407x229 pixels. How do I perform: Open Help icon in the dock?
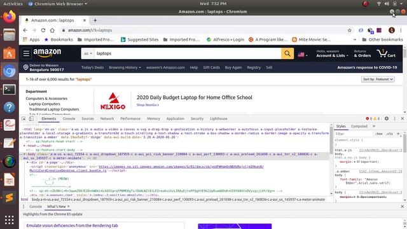(x=10, y=108)
